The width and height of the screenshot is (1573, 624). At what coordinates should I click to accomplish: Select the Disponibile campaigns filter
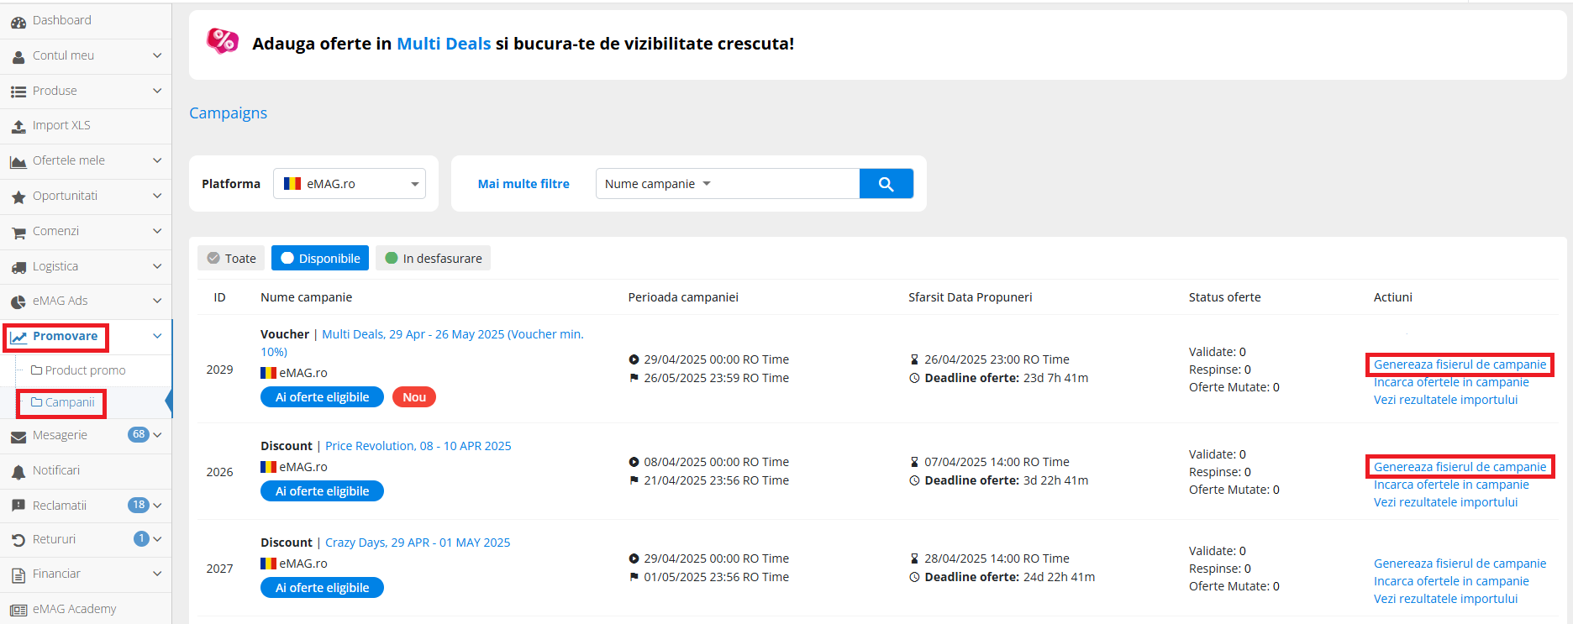pos(320,258)
